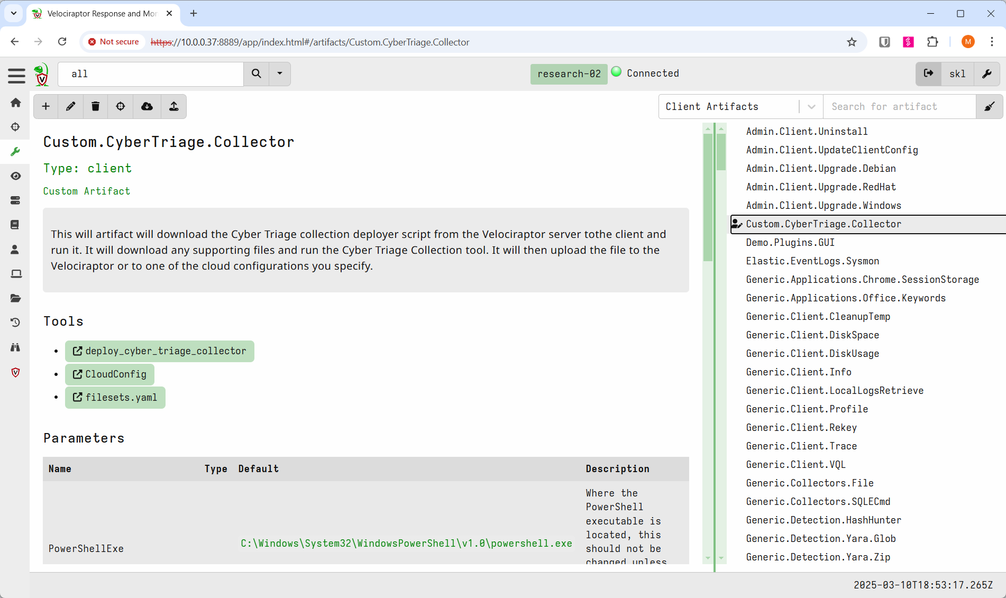Click the cloud download artifact pack icon
Viewport: 1006px width, 598px height.
coord(147,106)
